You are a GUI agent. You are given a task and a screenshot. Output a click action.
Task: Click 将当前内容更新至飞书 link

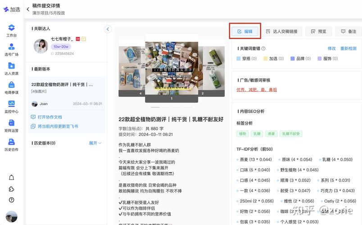pyautogui.click(x=54, y=126)
